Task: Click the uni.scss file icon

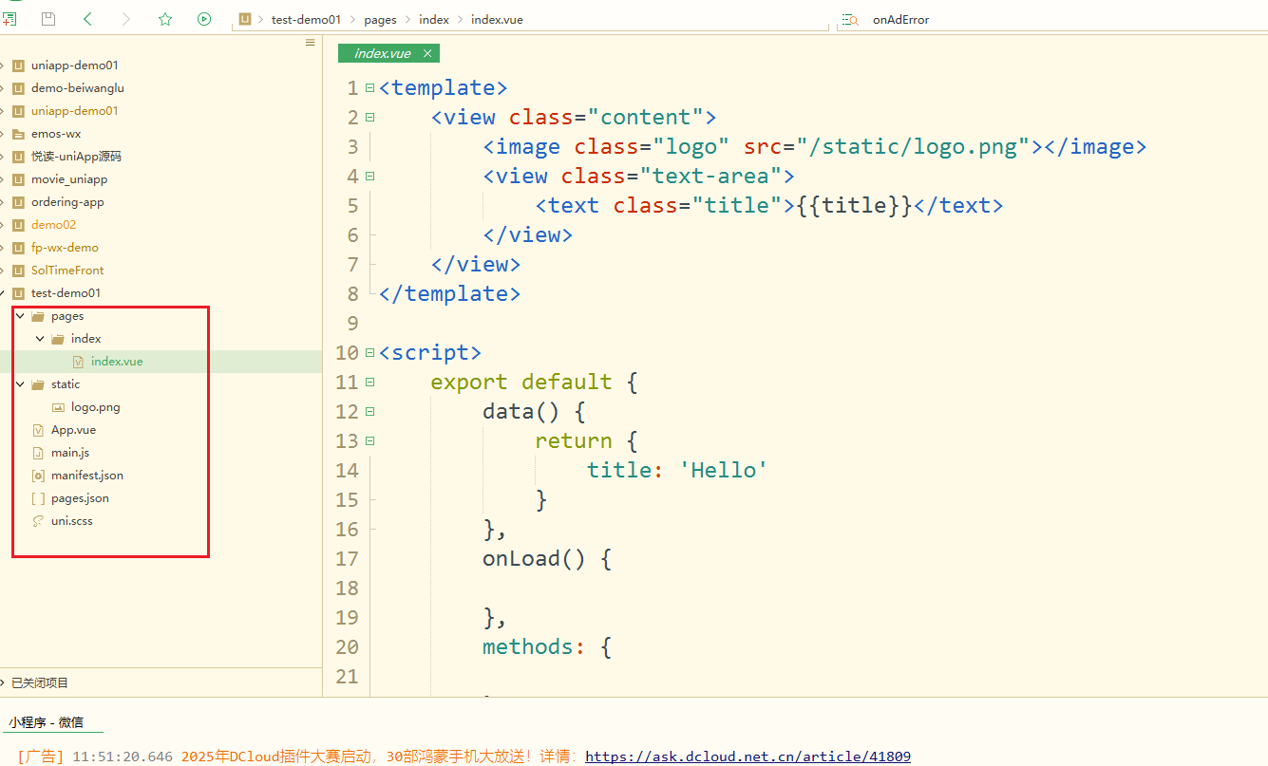Action: pos(38,521)
